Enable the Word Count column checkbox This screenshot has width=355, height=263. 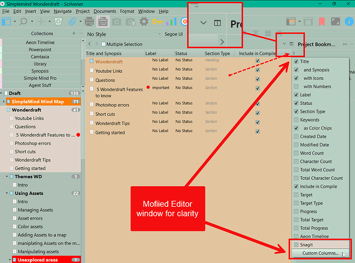296,153
